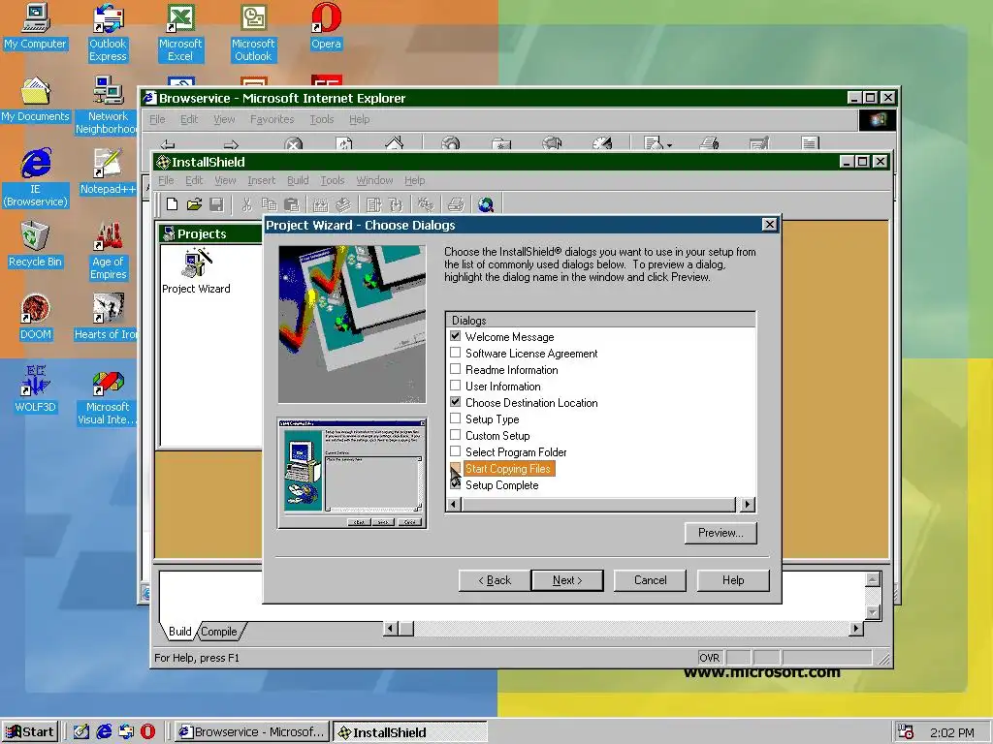Viewport: 993px width, 744px height.
Task: Select the My Computer desktop icon
Action: (36, 26)
